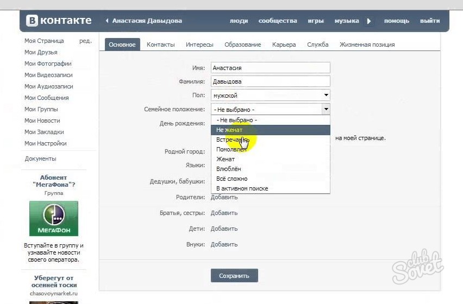The image size is (463, 304).
Task: Click the music play triangle icon
Action: click(x=369, y=21)
